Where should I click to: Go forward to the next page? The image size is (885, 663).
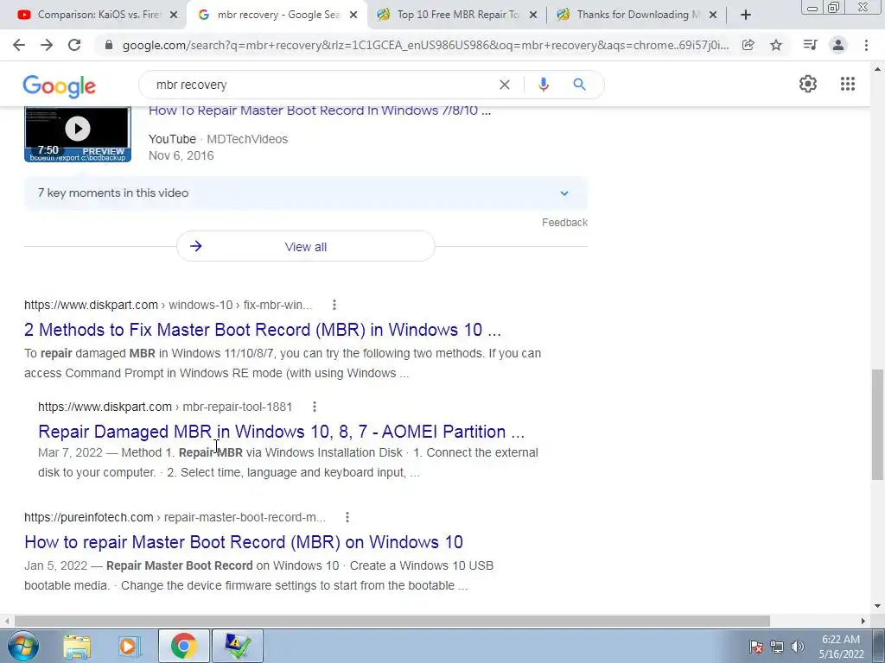[x=47, y=45]
